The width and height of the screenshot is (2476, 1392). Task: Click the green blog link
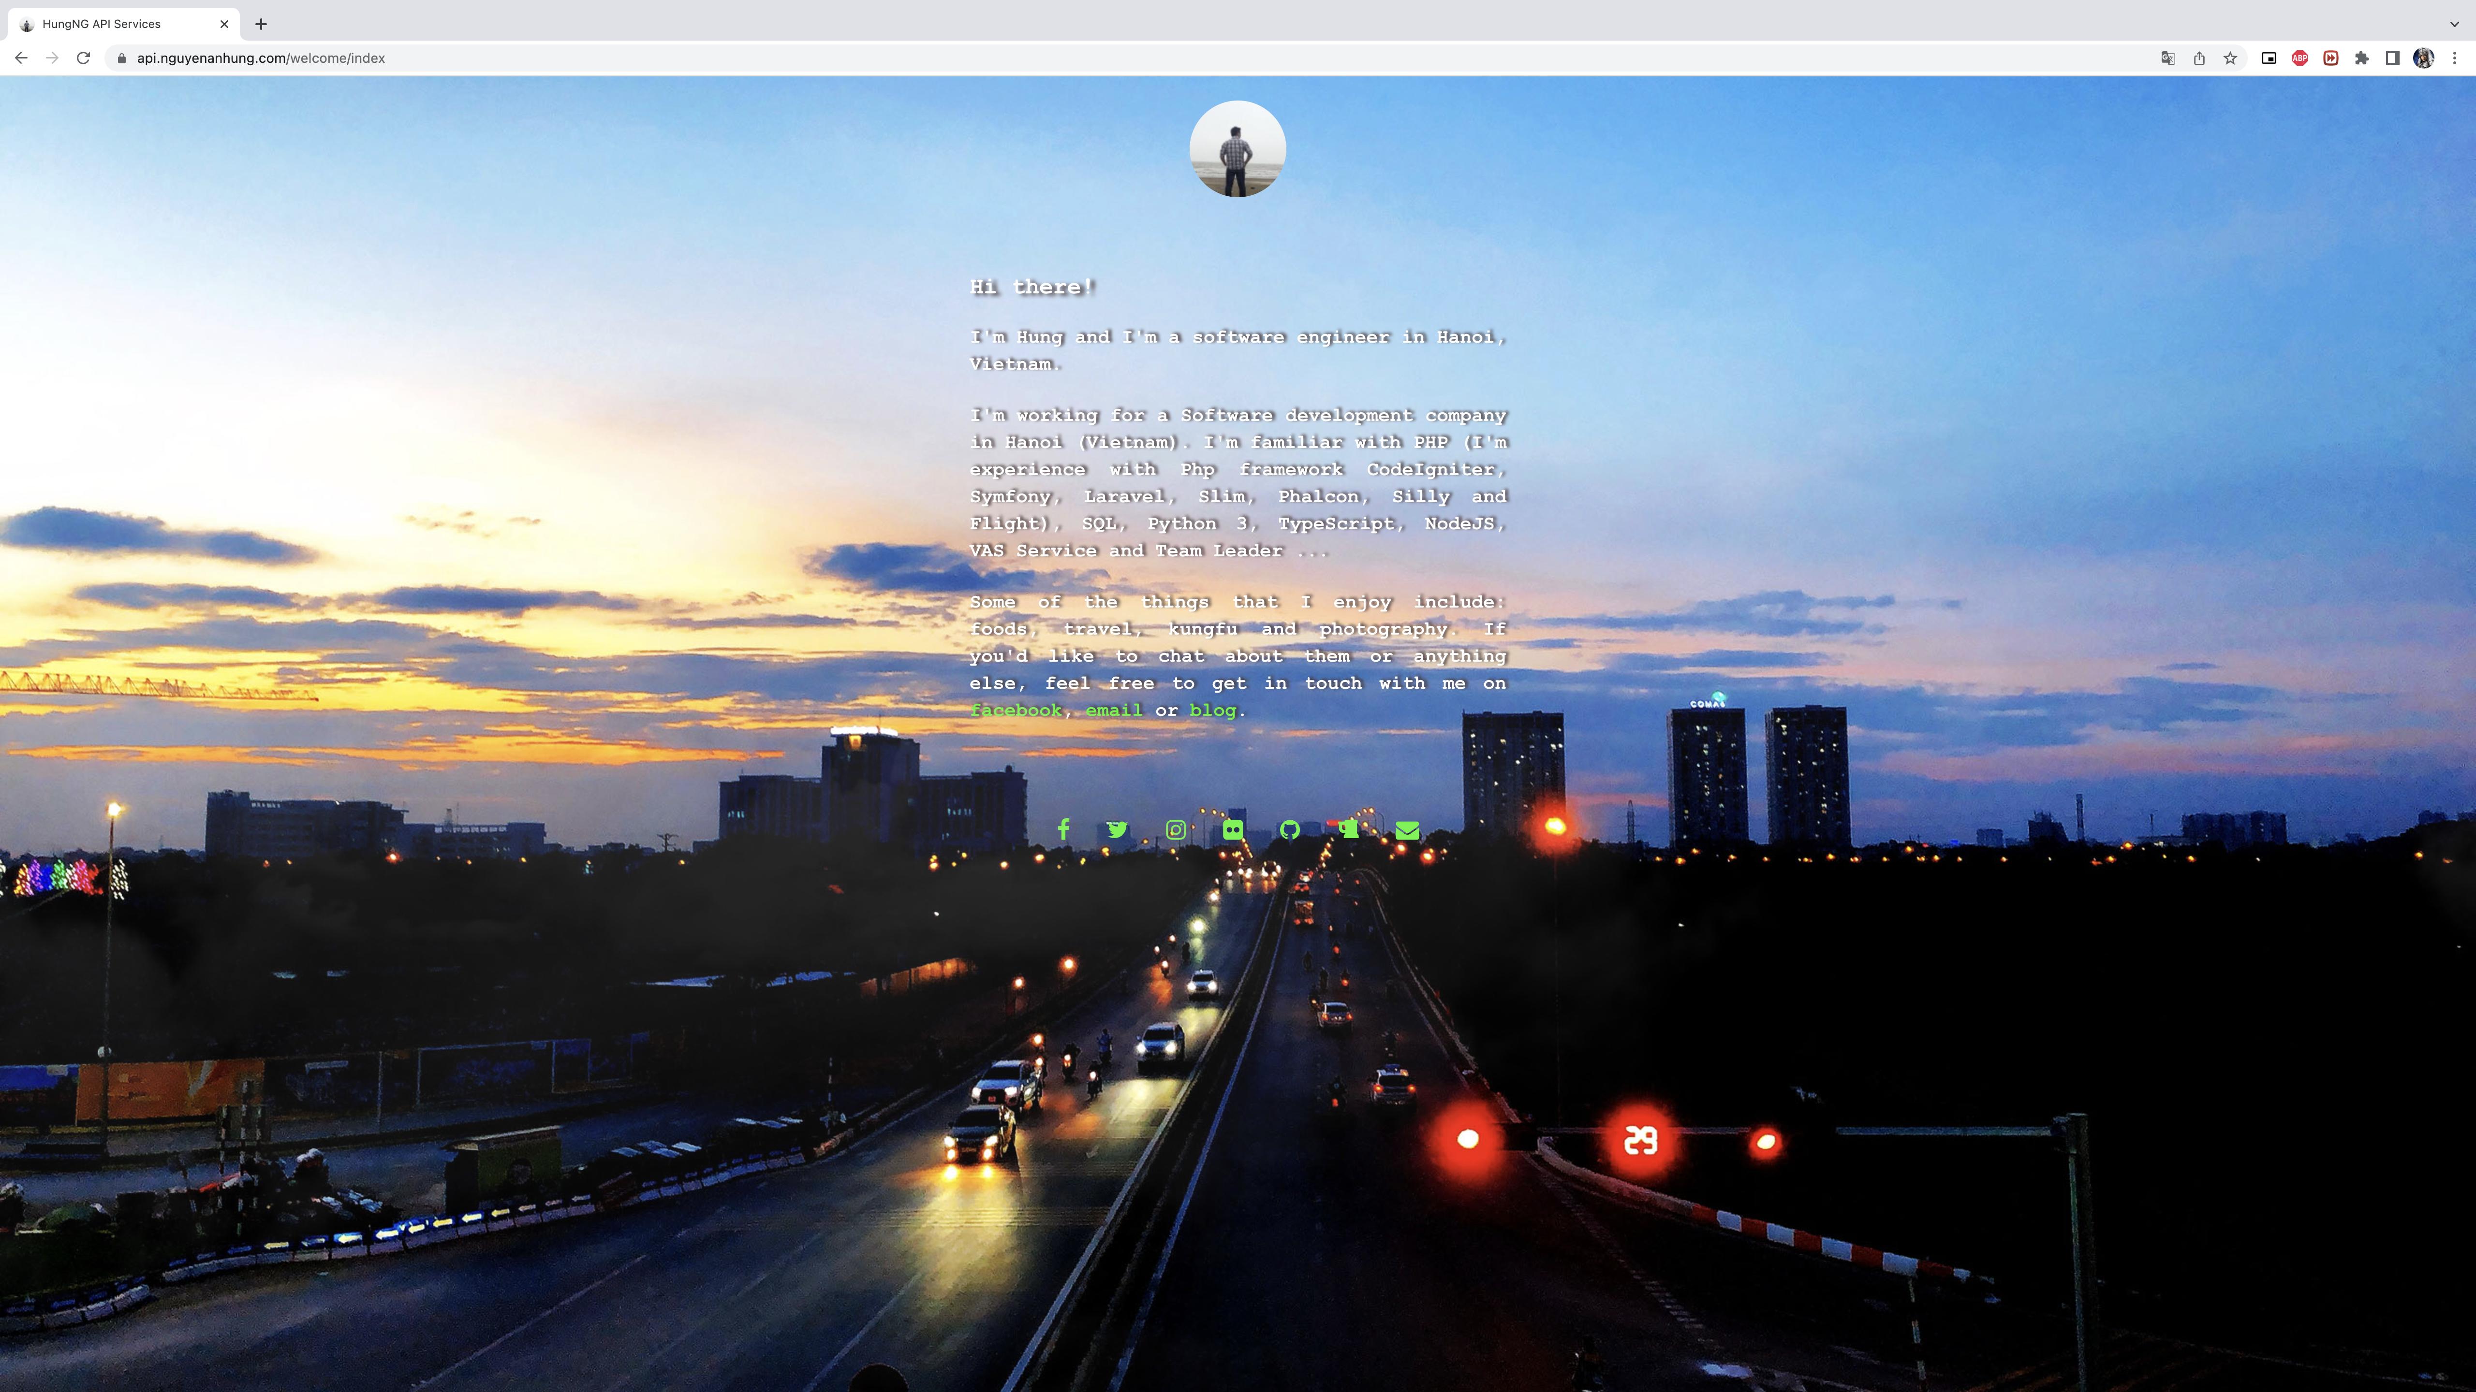1212,710
